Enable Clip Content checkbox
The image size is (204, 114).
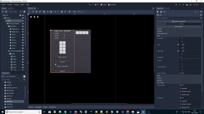point(180,73)
